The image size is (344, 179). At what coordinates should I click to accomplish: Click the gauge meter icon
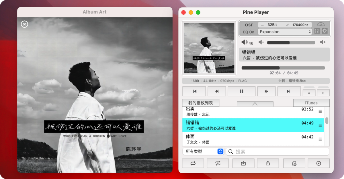coord(321,24)
